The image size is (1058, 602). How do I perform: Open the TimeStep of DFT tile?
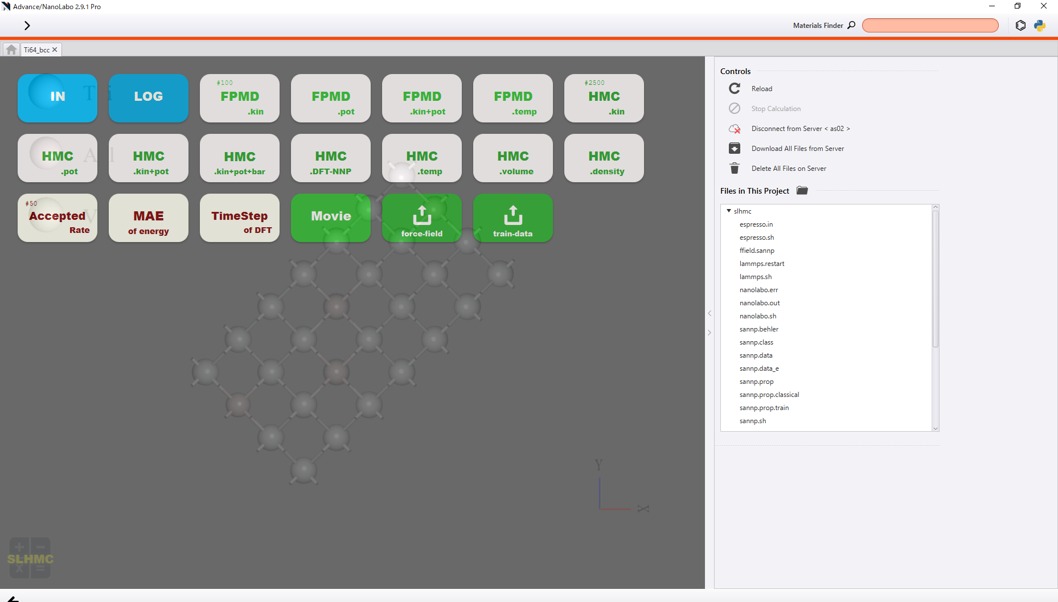point(240,218)
